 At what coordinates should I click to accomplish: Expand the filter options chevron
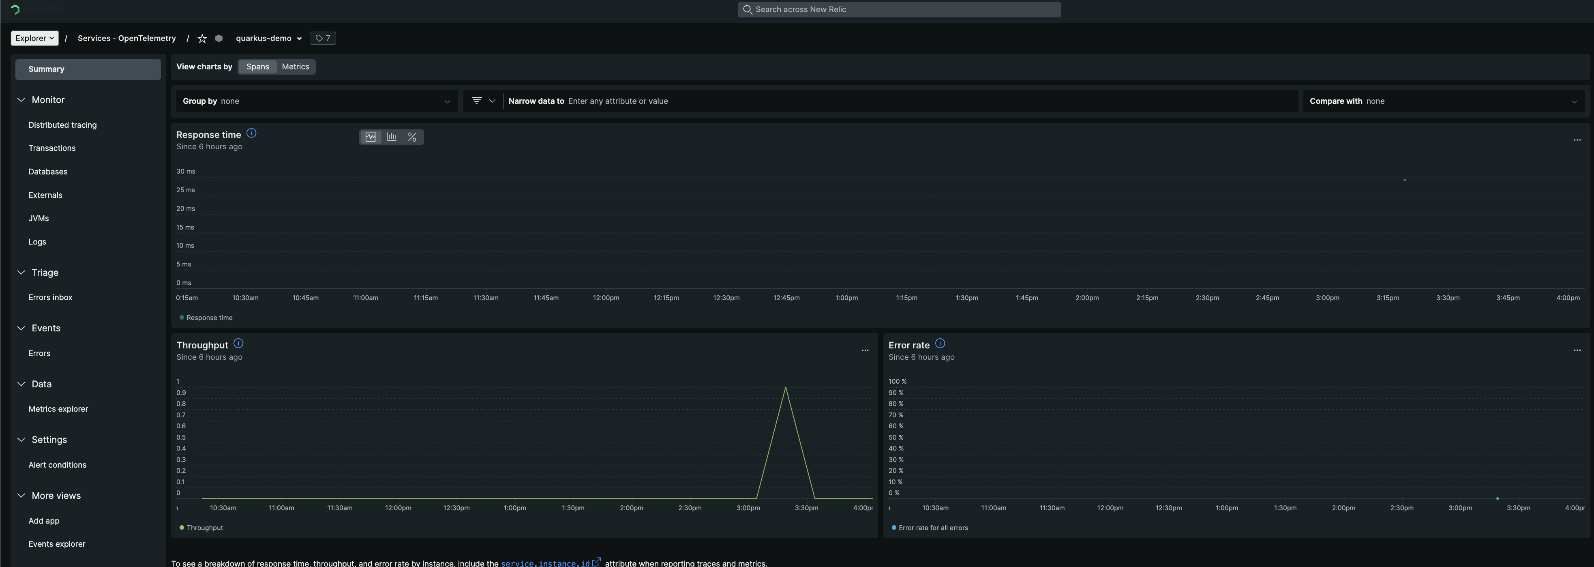coord(492,101)
